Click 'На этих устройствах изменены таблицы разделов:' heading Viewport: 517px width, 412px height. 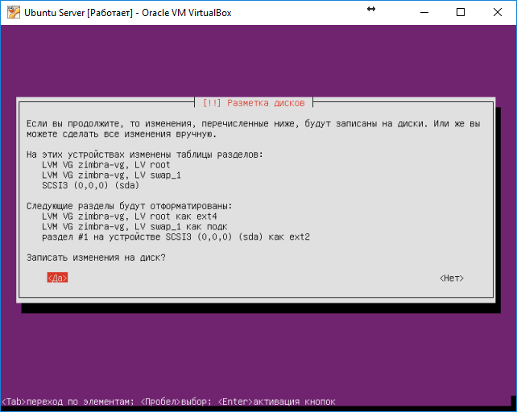point(145,154)
